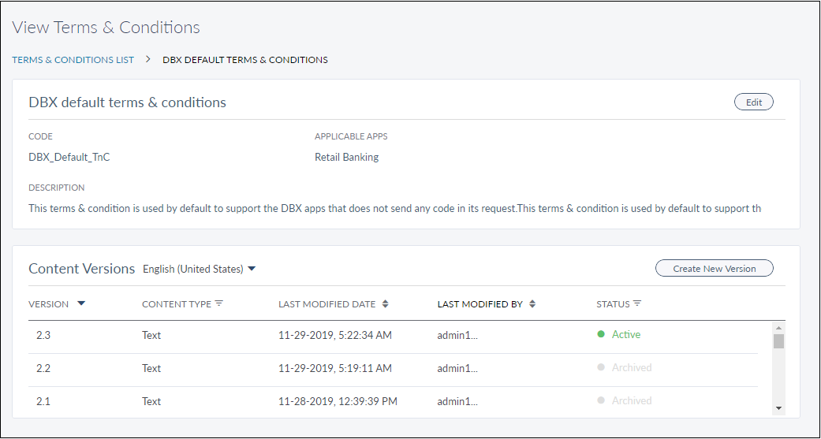Image resolution: width=821 pixels, height=439 pixels.
Task: Select version 2.3 row
Action: [x=43, y=335]
